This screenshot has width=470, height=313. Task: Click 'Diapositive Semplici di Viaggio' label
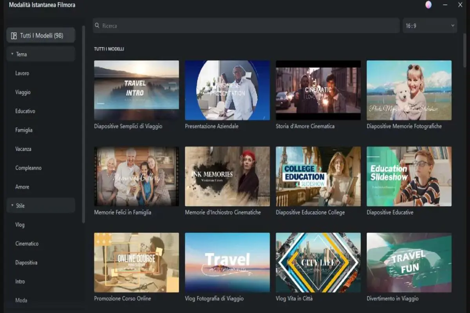tap(128, 126)
